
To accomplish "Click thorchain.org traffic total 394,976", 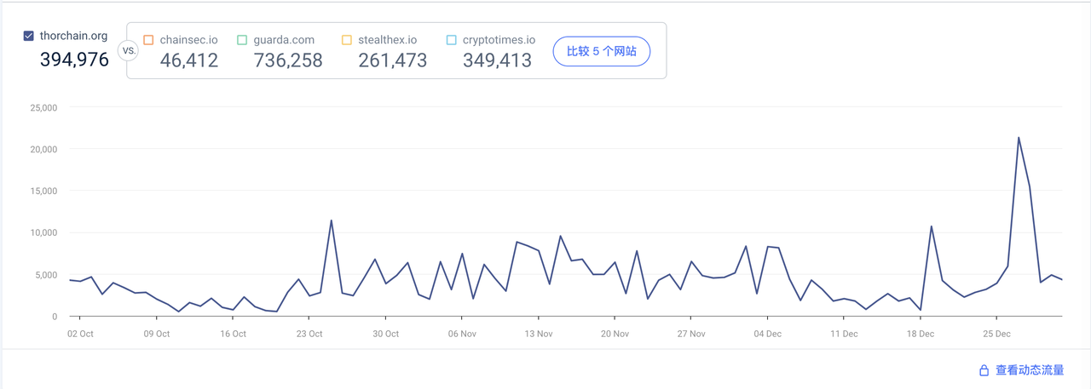I will coord(74,60).
